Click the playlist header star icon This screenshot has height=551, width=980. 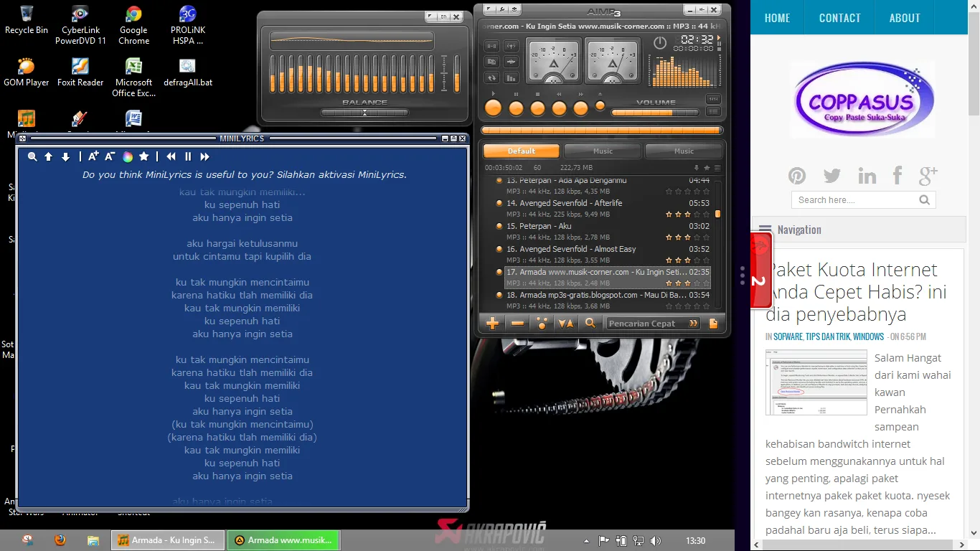(x=707, y=168)
